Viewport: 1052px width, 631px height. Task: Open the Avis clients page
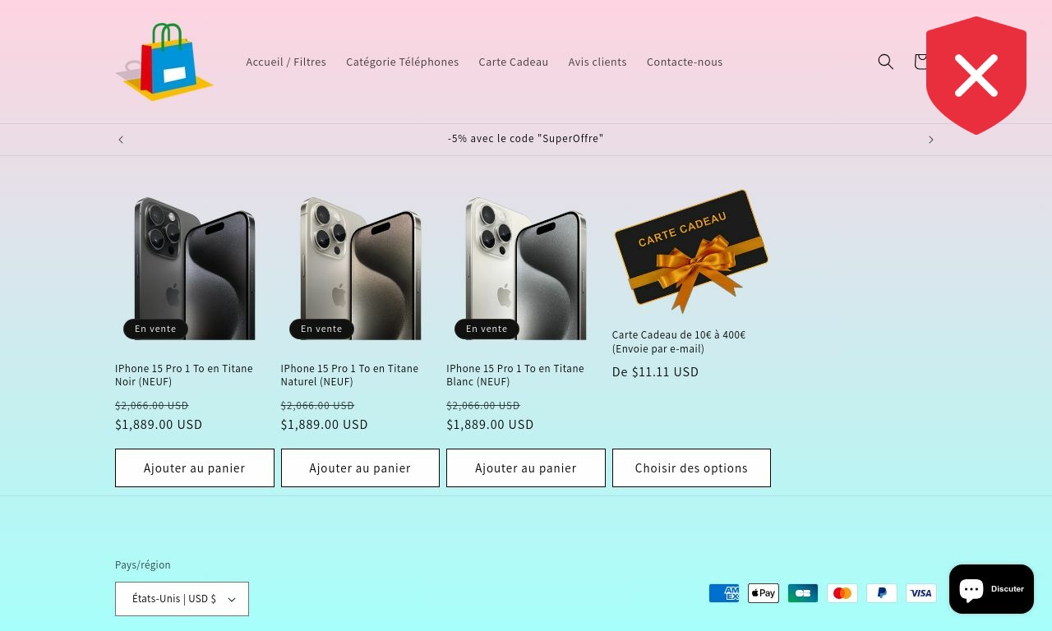tap(598, 62)
